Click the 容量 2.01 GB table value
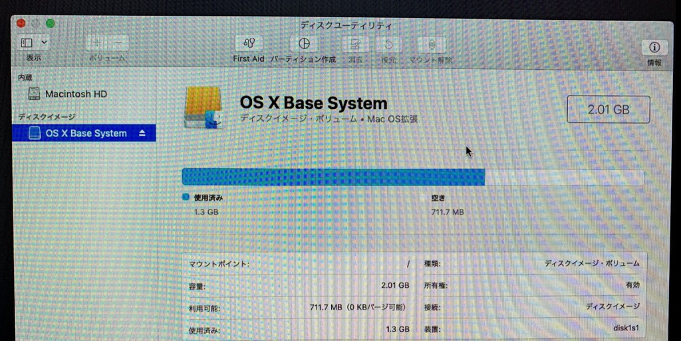Image resolution: width=681 pixels, height=341 pixels. (x=395, y=285)
